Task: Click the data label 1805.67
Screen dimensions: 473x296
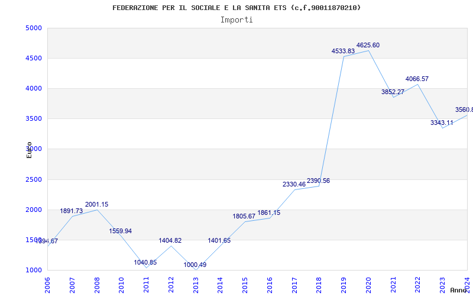Action: [244, 216]
